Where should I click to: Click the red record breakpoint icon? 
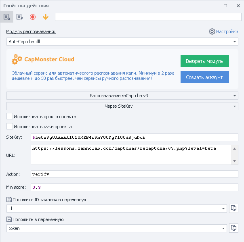[33, 17]
